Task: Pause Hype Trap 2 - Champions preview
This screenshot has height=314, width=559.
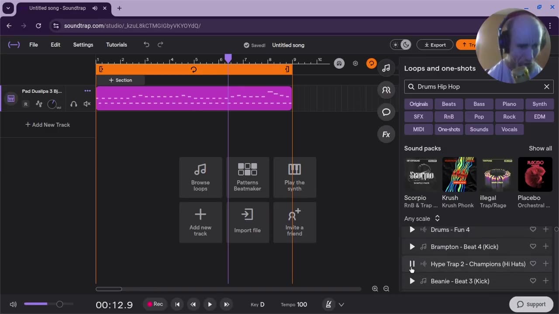Action: pos(412,264)
